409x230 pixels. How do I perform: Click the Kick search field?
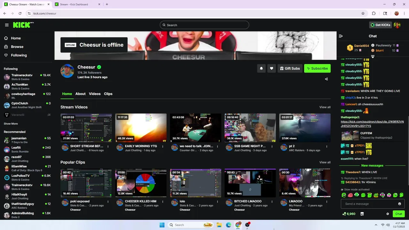pyautogui.click(x=204, y=25)
